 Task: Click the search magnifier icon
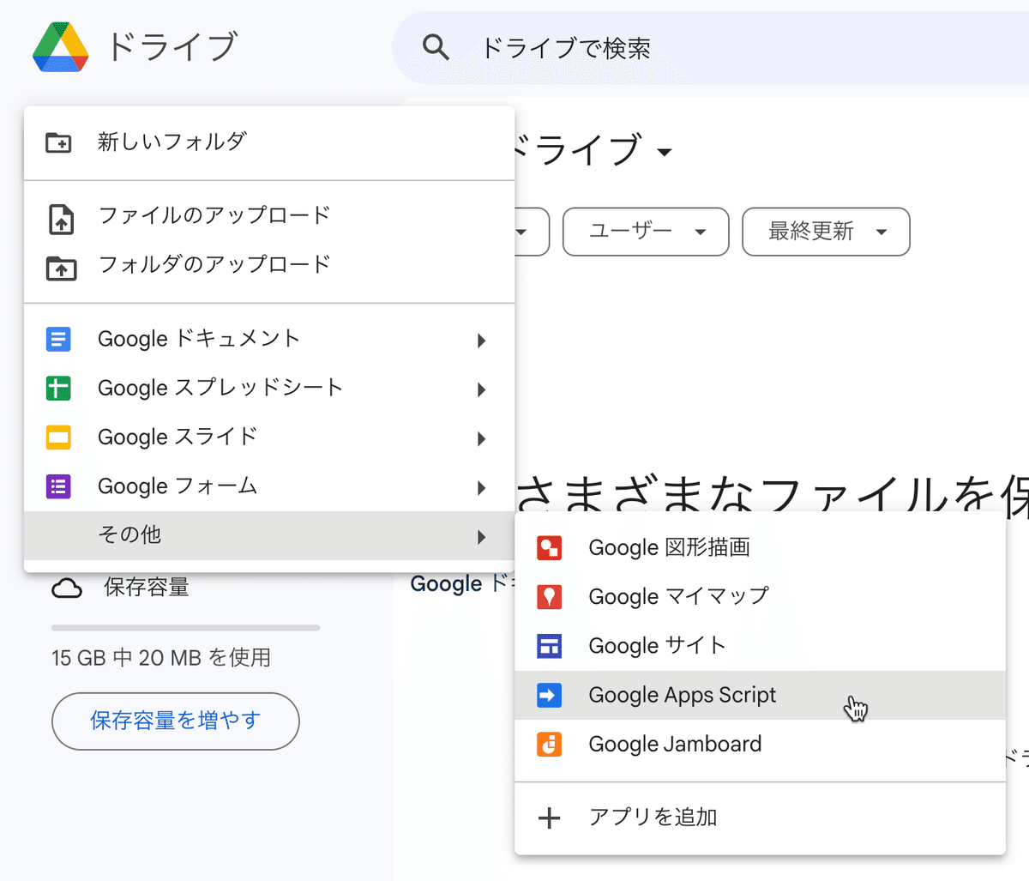pyautogui.click(x=436, y=47)
